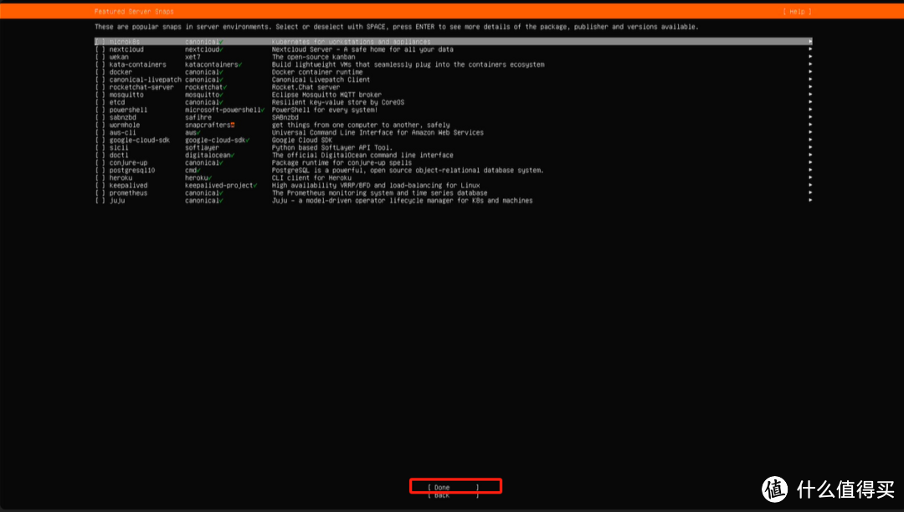Image resolution: width=904 pixels, height=512 pixels.
Task: Click the verified checkmark beside digitalocean publisher
Action: click(x=233, y=155)
